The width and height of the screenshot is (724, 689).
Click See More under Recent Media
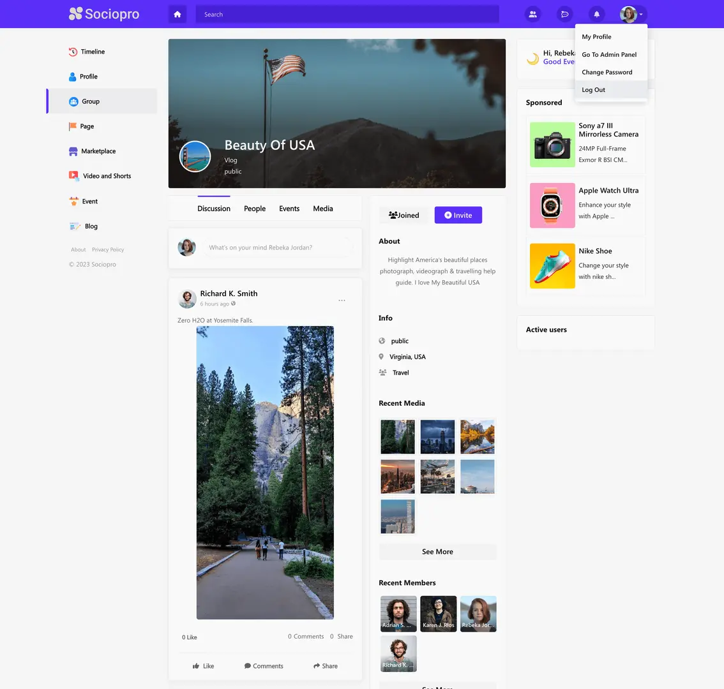437,552
